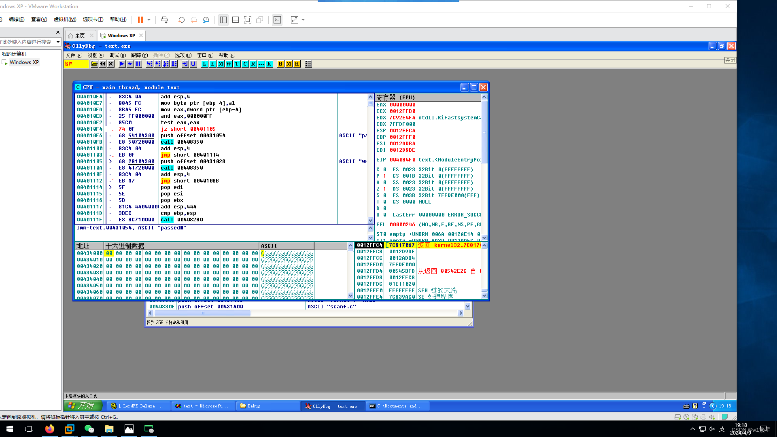Open Executable modules with E button
The height and width of the screenshot is (437, 777).
tap(212, 64)
